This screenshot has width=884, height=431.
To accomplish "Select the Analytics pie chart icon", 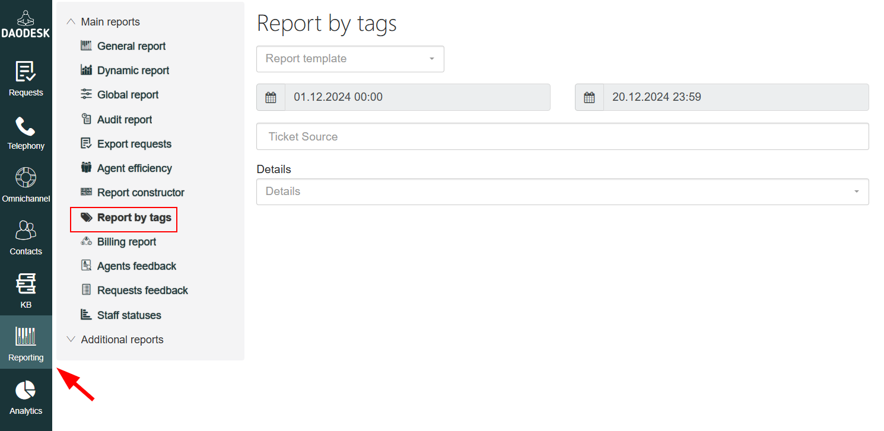I will (x=26, y=391).
